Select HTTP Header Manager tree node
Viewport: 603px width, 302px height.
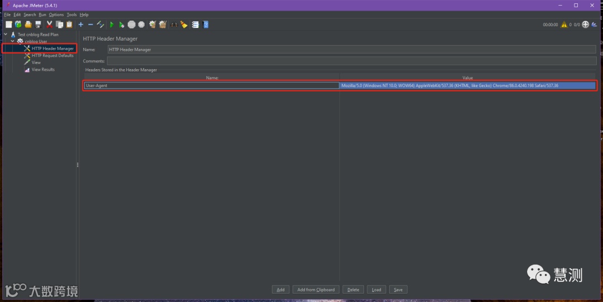click(x=52, y=48)
